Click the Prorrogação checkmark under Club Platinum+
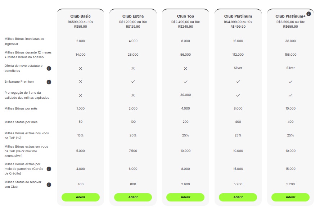 click(x=290, y=95)
